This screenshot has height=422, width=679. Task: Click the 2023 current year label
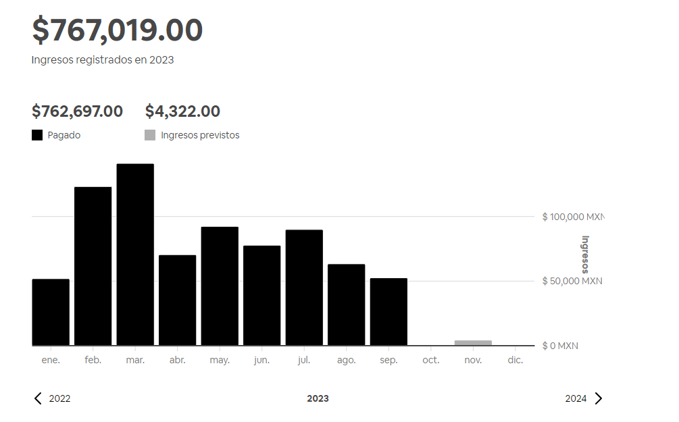[318, 398]
